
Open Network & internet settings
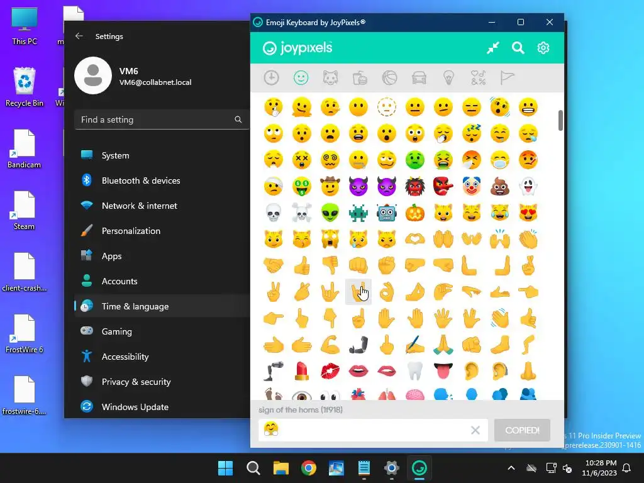pos(162,206)
